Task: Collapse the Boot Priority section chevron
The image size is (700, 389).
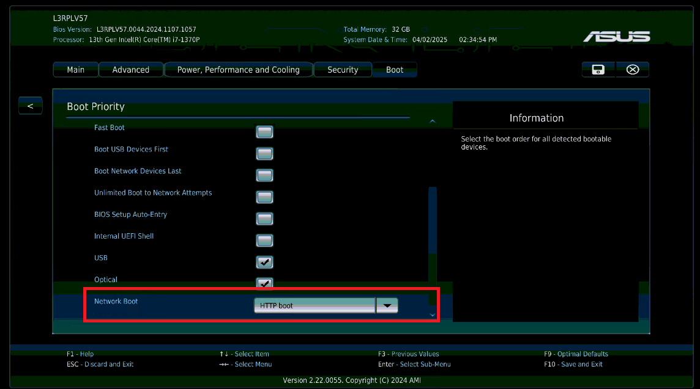Action: click(433, 120)
